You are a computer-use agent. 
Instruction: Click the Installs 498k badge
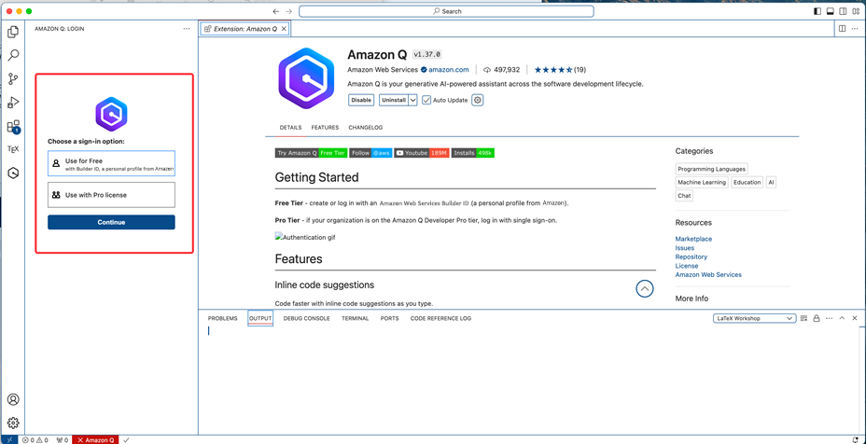point(473,153)
